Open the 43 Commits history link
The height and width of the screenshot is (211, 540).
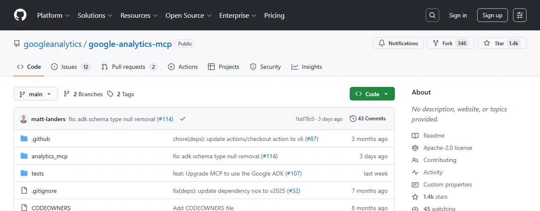point(367,119)
